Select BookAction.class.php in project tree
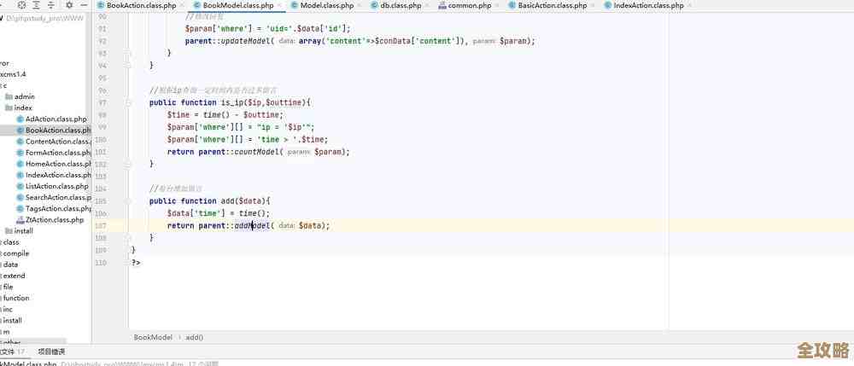 point(57,131)
